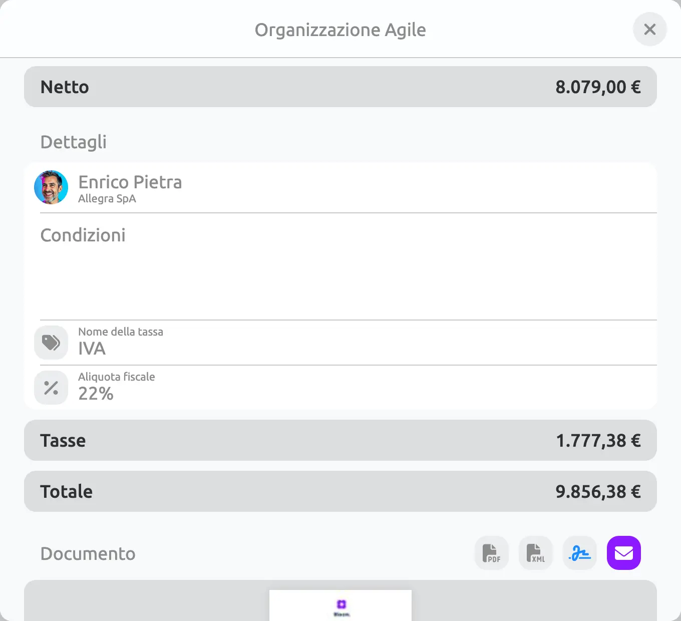The image size is (681, 621).
Task: Click the Totale label
Action: tap(67, 491)
